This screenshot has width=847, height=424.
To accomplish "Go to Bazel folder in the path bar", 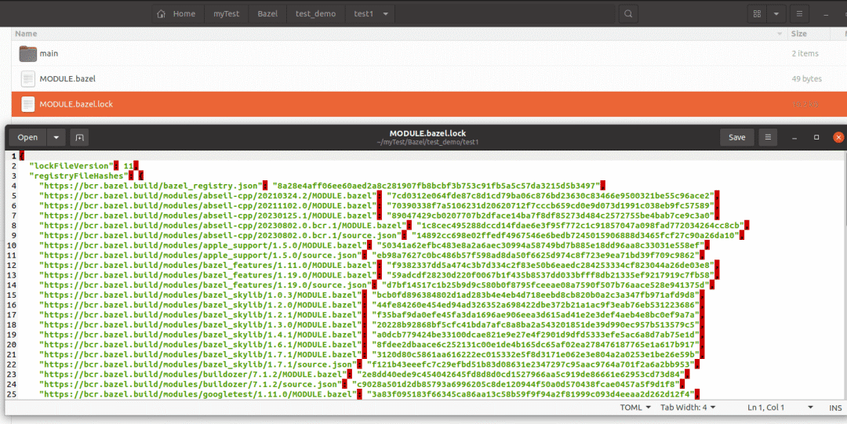I will 267,13.
